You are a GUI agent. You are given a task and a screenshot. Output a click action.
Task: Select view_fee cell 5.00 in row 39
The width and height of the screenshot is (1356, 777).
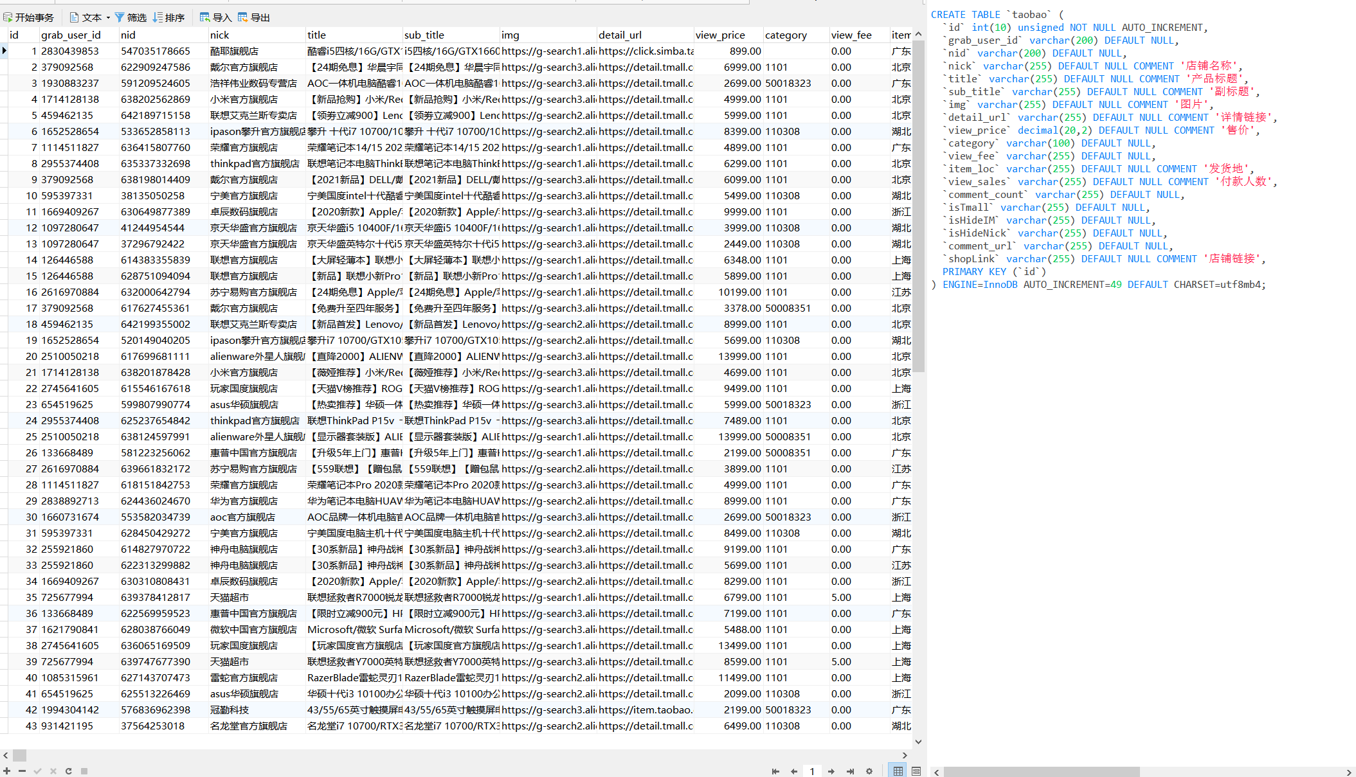tap(860, 661)
